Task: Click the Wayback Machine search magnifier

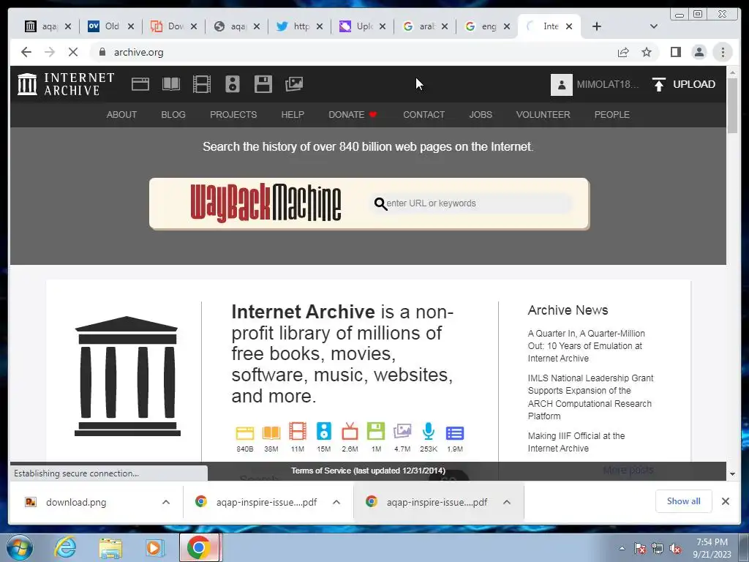Action: (380, 204)
